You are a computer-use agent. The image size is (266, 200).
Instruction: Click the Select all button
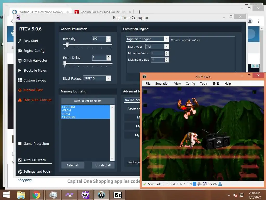[x=73, y=165]
